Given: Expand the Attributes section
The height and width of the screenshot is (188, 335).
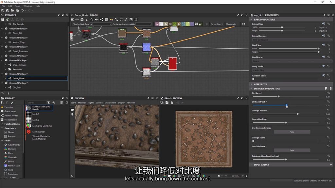Looking at the screenshot, I should tap(252, 84).
